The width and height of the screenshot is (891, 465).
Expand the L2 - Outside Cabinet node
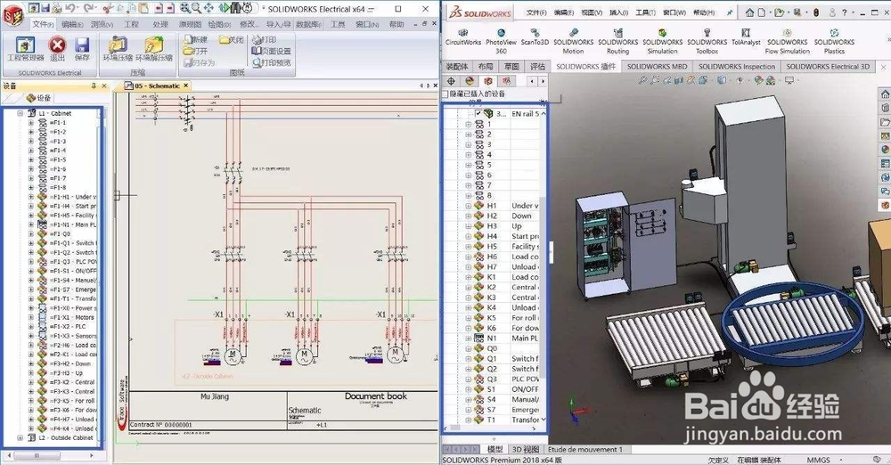pos(20,437)
